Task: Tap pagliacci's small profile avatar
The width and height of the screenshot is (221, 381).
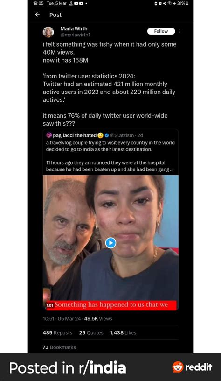Action: point(48,135)
